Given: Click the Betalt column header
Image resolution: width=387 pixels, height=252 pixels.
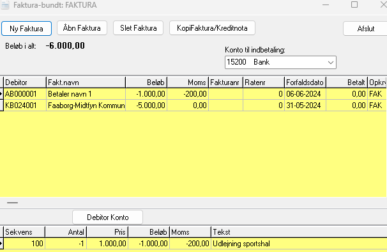Looking at the screenshot, I should pyautogui.click(x=347, y=83).
